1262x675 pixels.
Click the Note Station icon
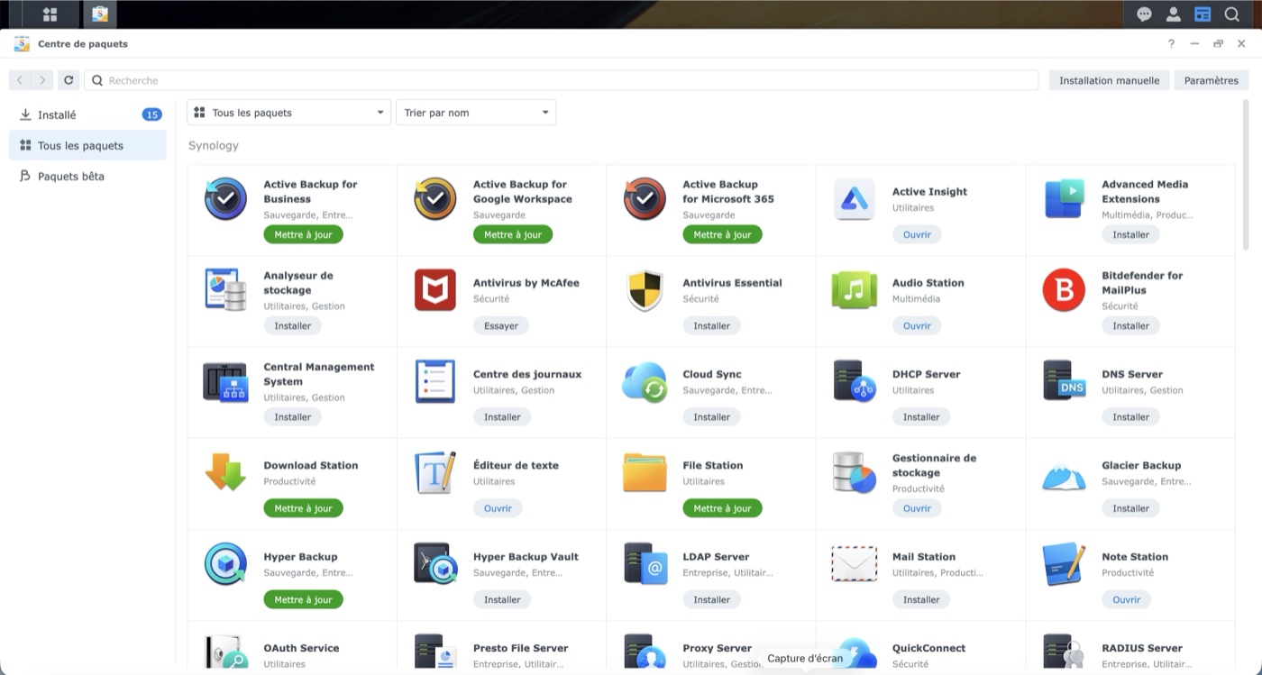click(x=1064, y=564)
